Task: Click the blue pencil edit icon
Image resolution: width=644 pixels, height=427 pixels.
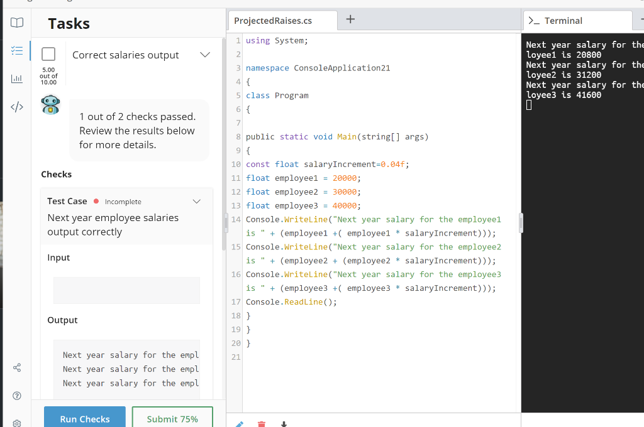Action: coord(238,424)
